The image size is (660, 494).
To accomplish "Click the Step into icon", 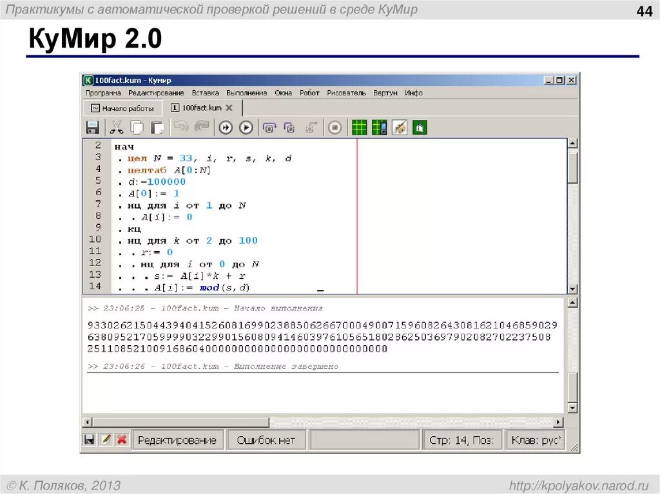I will 289,128.
